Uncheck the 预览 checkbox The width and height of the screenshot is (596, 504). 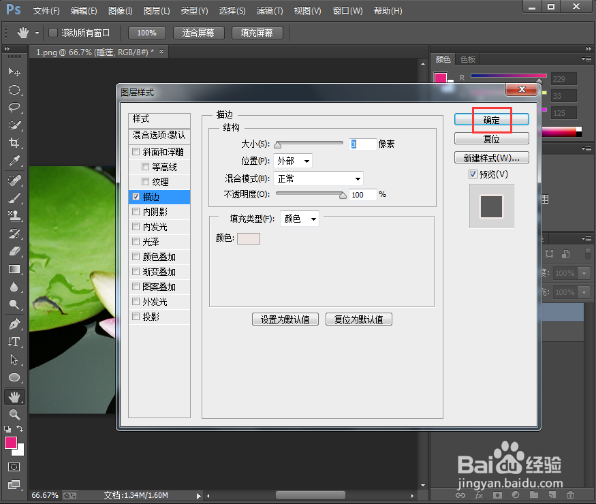pyautogui.click(x=473, y=173)
